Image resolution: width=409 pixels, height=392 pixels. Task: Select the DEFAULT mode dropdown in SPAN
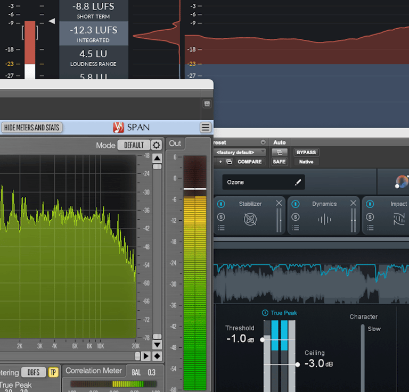pos(134,145)
